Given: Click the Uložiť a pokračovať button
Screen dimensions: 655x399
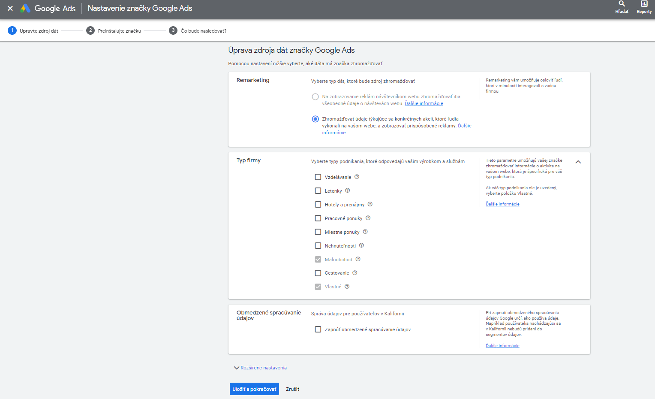Looking at the screenshot, I should pos(254,389).
